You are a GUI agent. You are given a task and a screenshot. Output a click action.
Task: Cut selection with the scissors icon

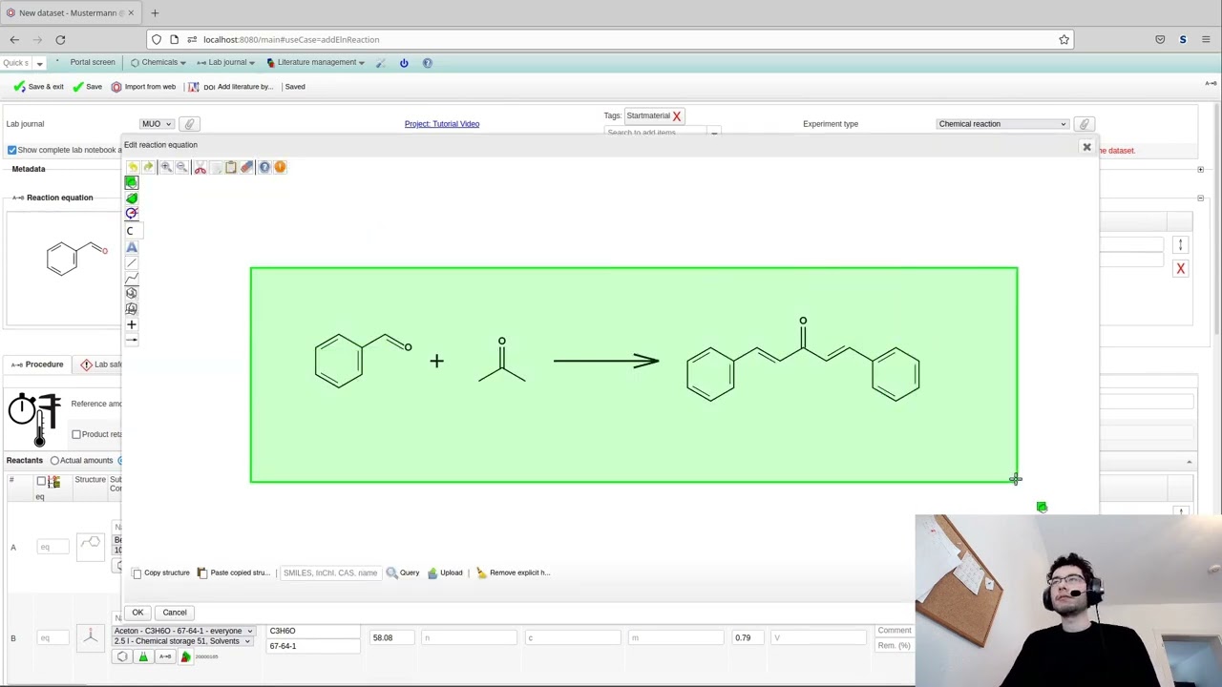[x=200, y=167]
